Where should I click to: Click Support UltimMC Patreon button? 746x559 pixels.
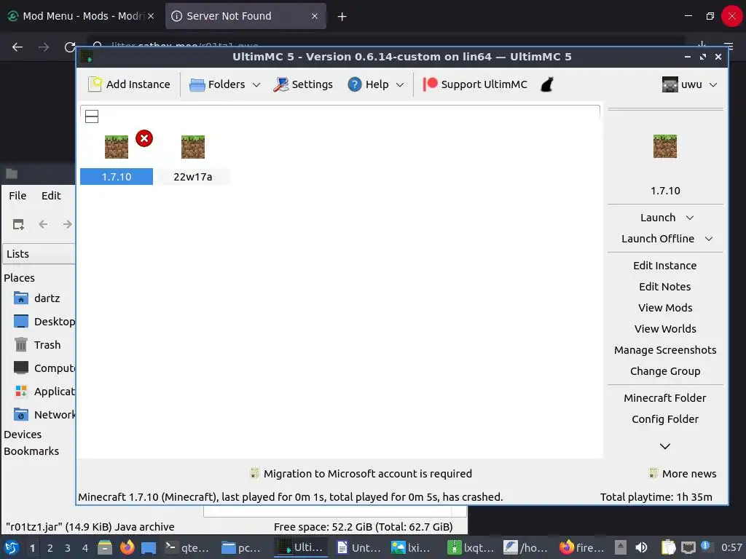click(x=475, y=84)
